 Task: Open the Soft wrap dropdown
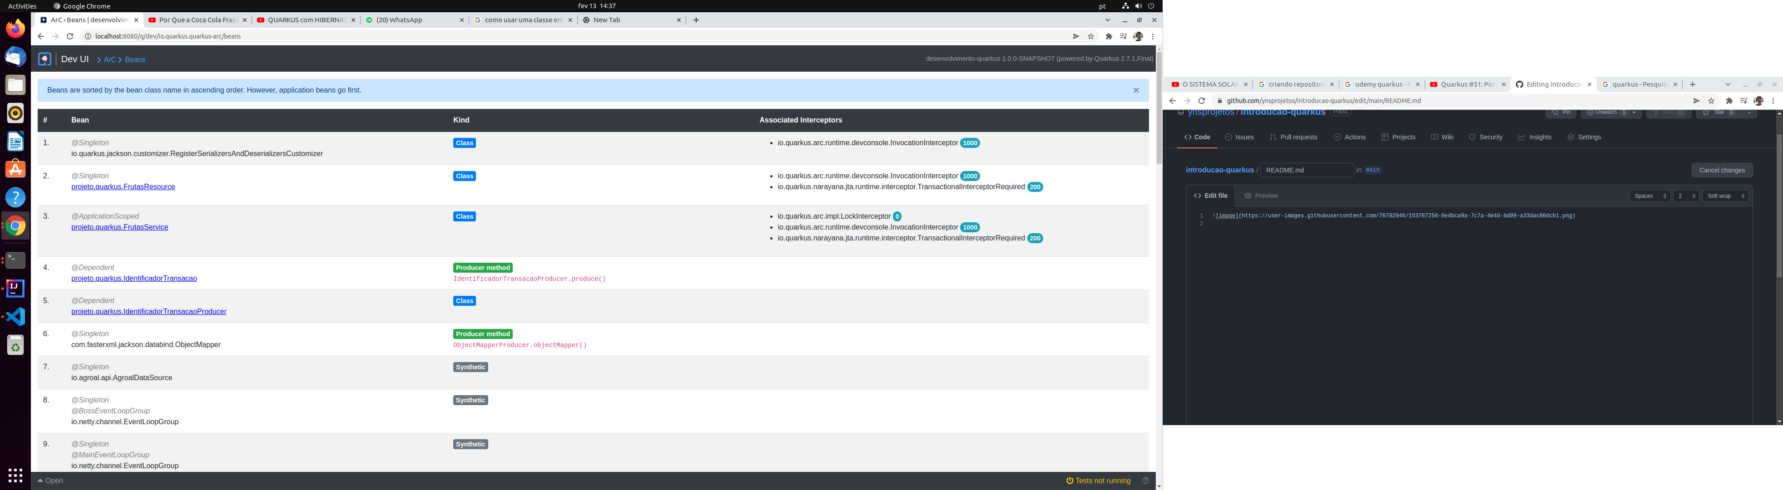[x=1725, y=196]
